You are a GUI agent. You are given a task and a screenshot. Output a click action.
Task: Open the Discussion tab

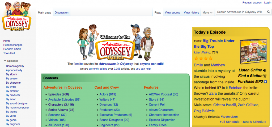tap(62, 13)
